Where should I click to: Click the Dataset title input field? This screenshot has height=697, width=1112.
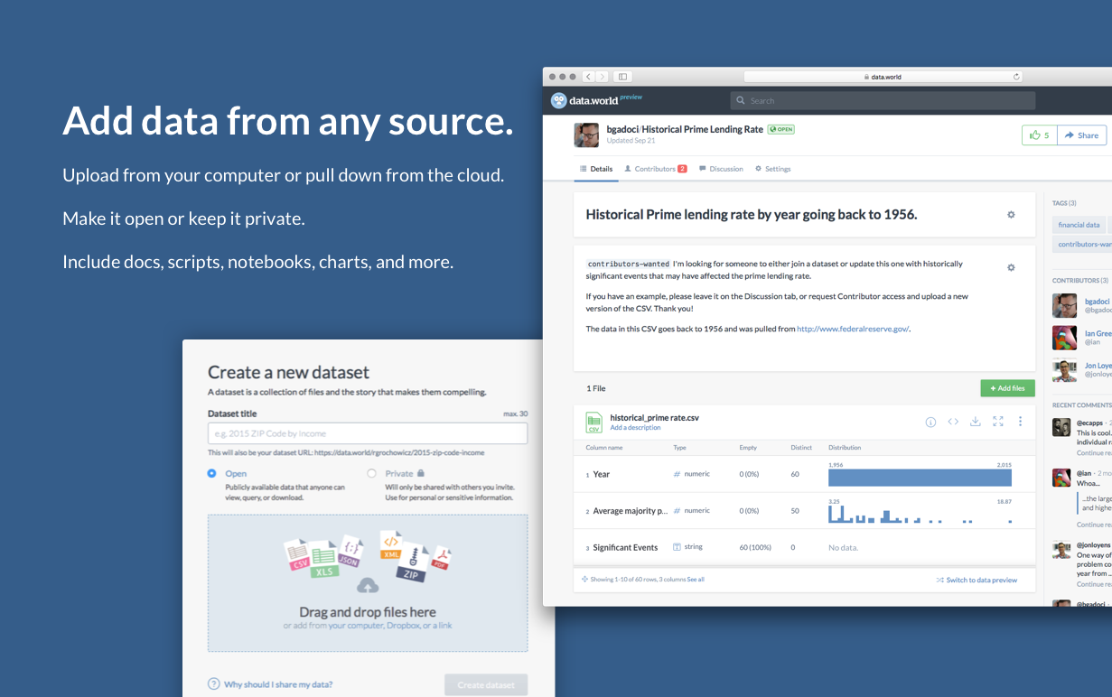[x=368, y=433]
